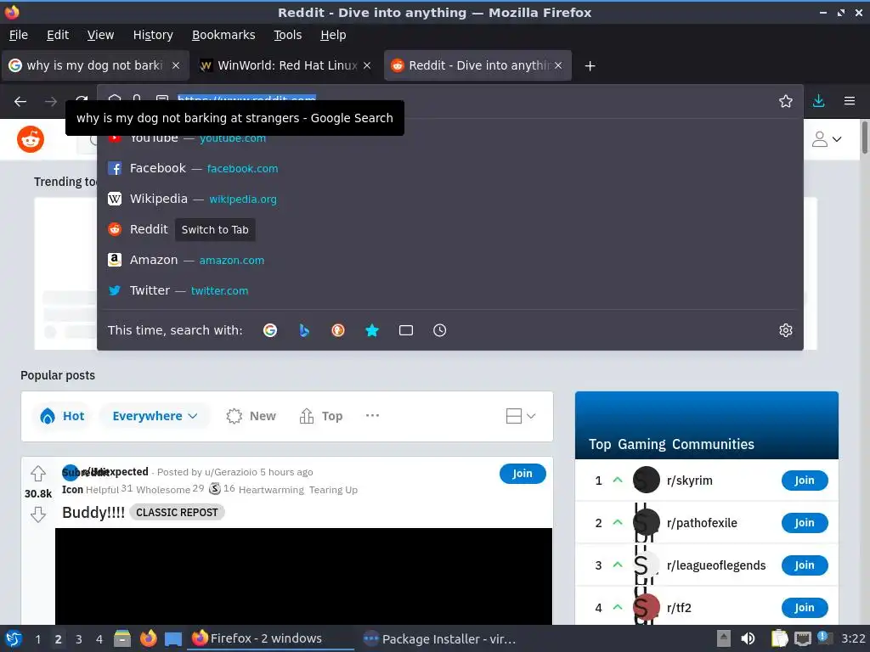Open the Tools menu
Screen dimensions: 870x652
(x=288, y=35)
